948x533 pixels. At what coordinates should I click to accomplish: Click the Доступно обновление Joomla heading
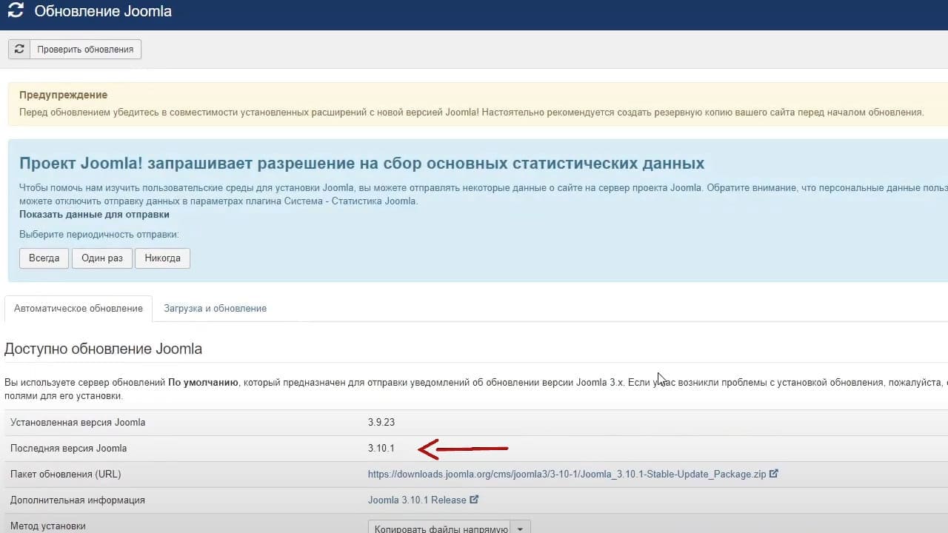(x=103, y=349)
